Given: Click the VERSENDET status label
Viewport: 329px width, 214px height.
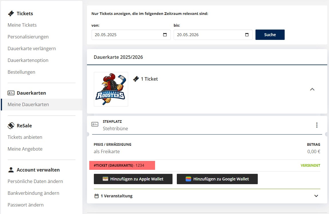Looking at the screenshot, I should (x=310, y=166).
